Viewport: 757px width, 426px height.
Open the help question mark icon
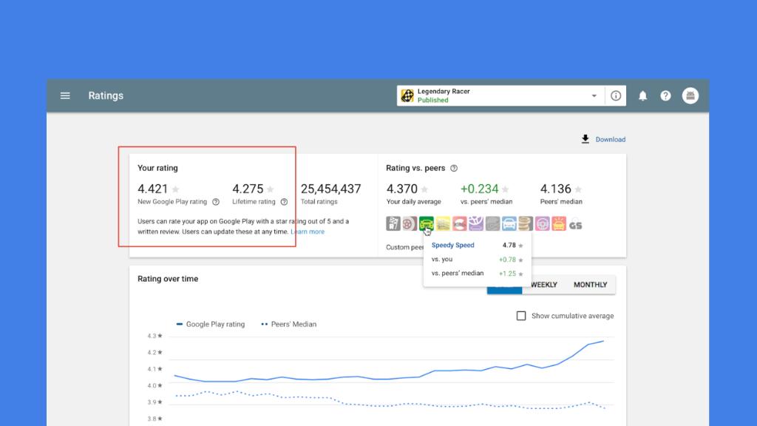tap(665, 95)
